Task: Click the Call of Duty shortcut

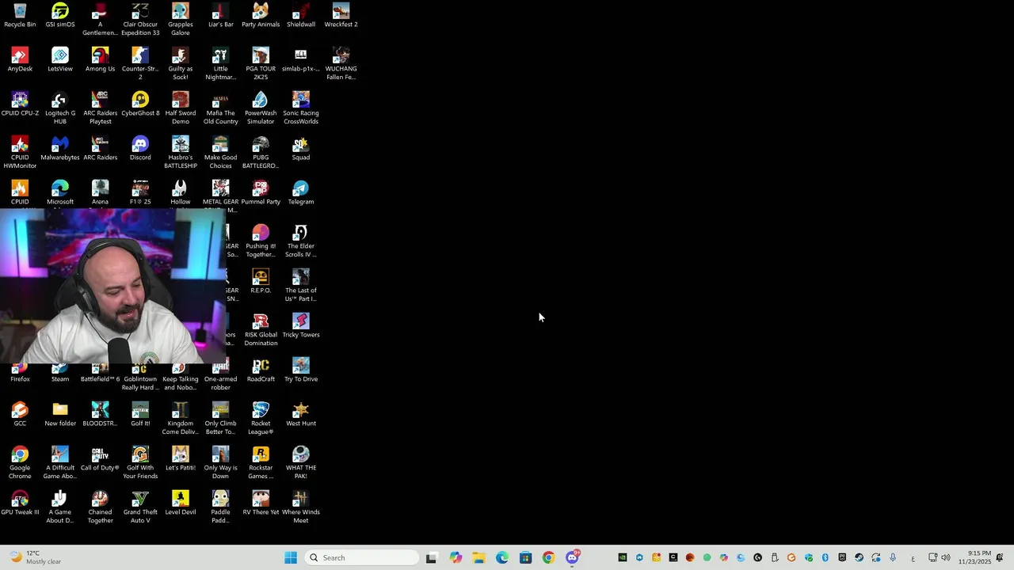Action: point(100,458)
